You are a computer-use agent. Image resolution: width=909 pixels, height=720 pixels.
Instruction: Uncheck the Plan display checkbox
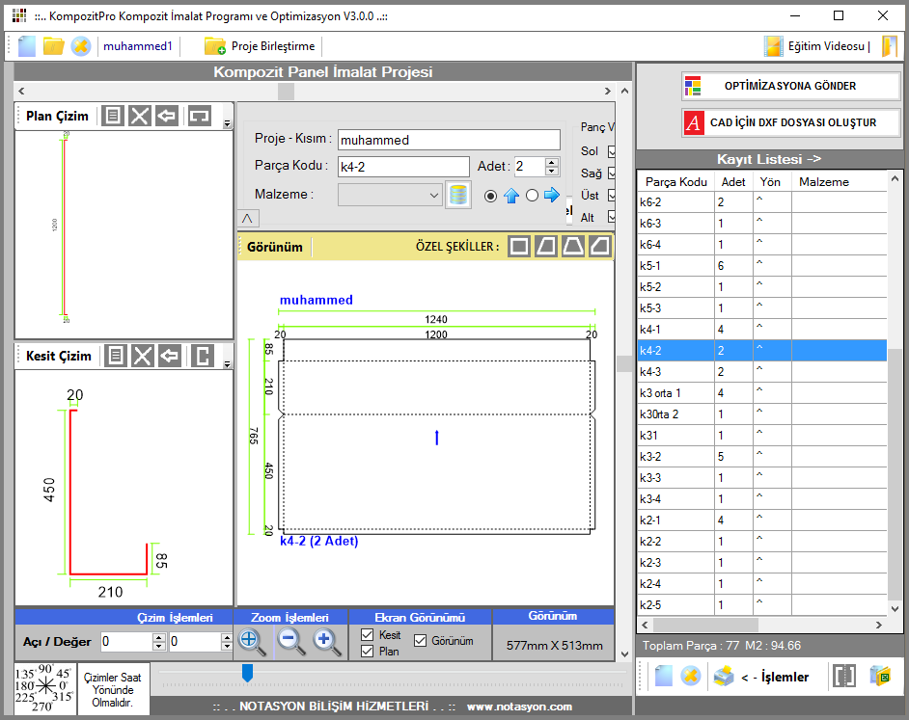coord(367,651)
